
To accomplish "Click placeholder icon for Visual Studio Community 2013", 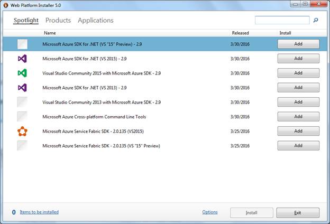I will (22, 102).
